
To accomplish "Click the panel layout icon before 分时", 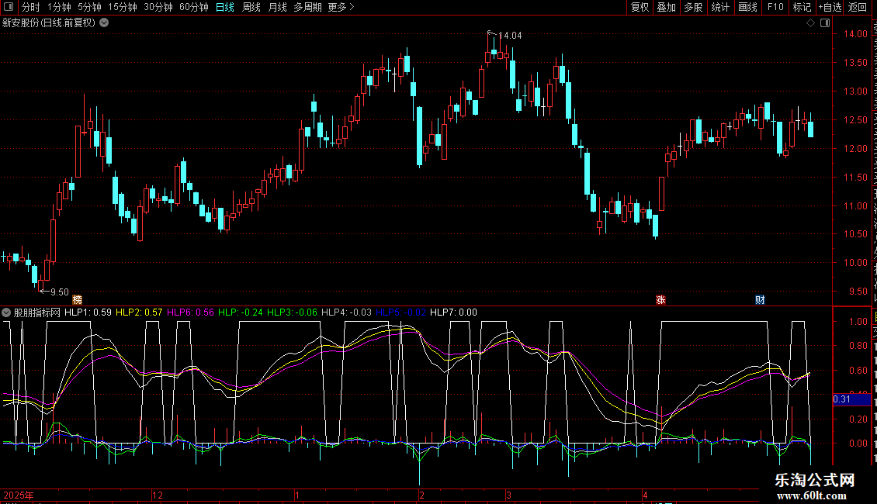I will tap(9, 7).
